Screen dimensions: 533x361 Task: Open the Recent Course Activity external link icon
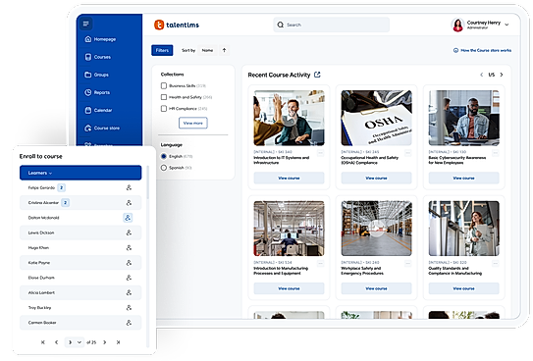[317, 75]
